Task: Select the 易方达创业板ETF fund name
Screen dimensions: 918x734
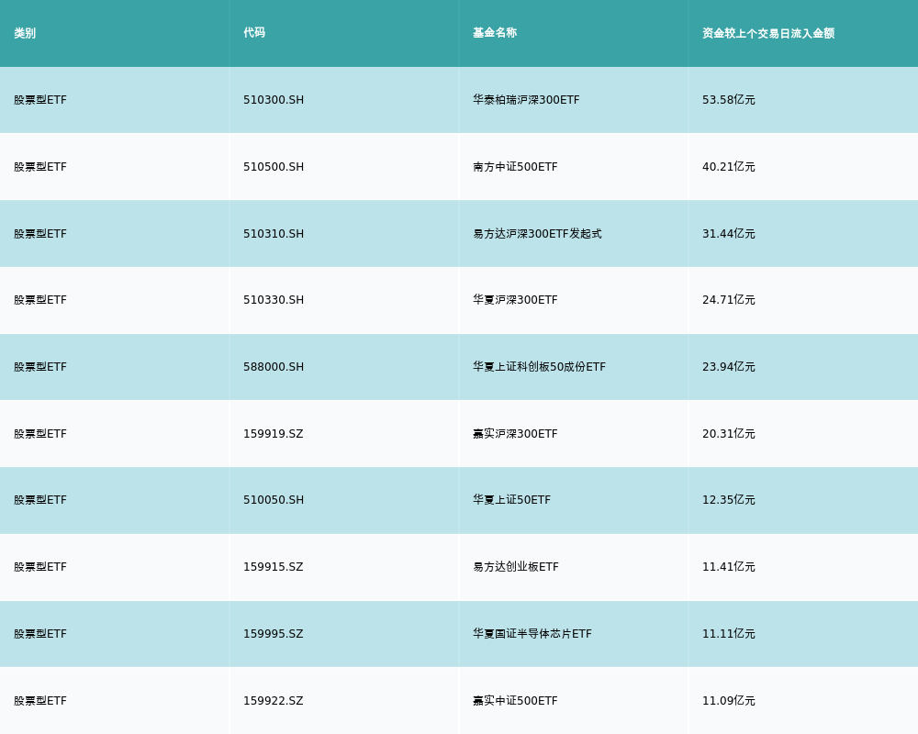Action: tap(516, 567)
